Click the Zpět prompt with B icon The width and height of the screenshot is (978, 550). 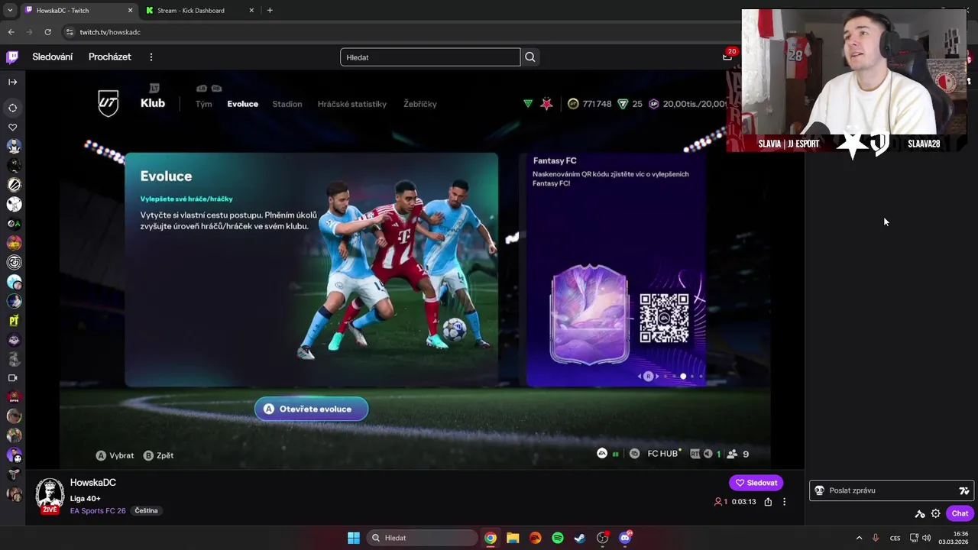click(158, 455)
